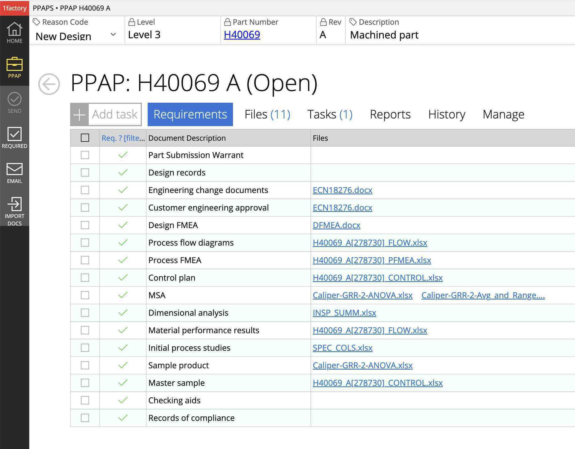Open the DFMEA.docx file link

point(336,225)
